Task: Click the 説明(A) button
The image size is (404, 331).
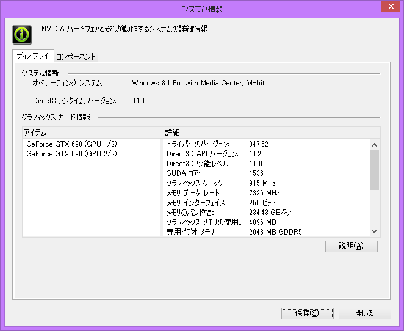Action: click(351, 246)
